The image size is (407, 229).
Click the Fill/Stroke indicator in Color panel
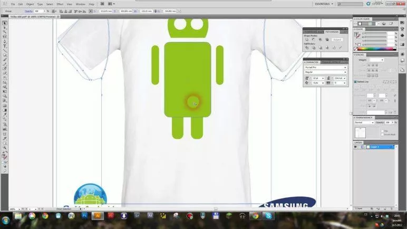tap(357, 35)
